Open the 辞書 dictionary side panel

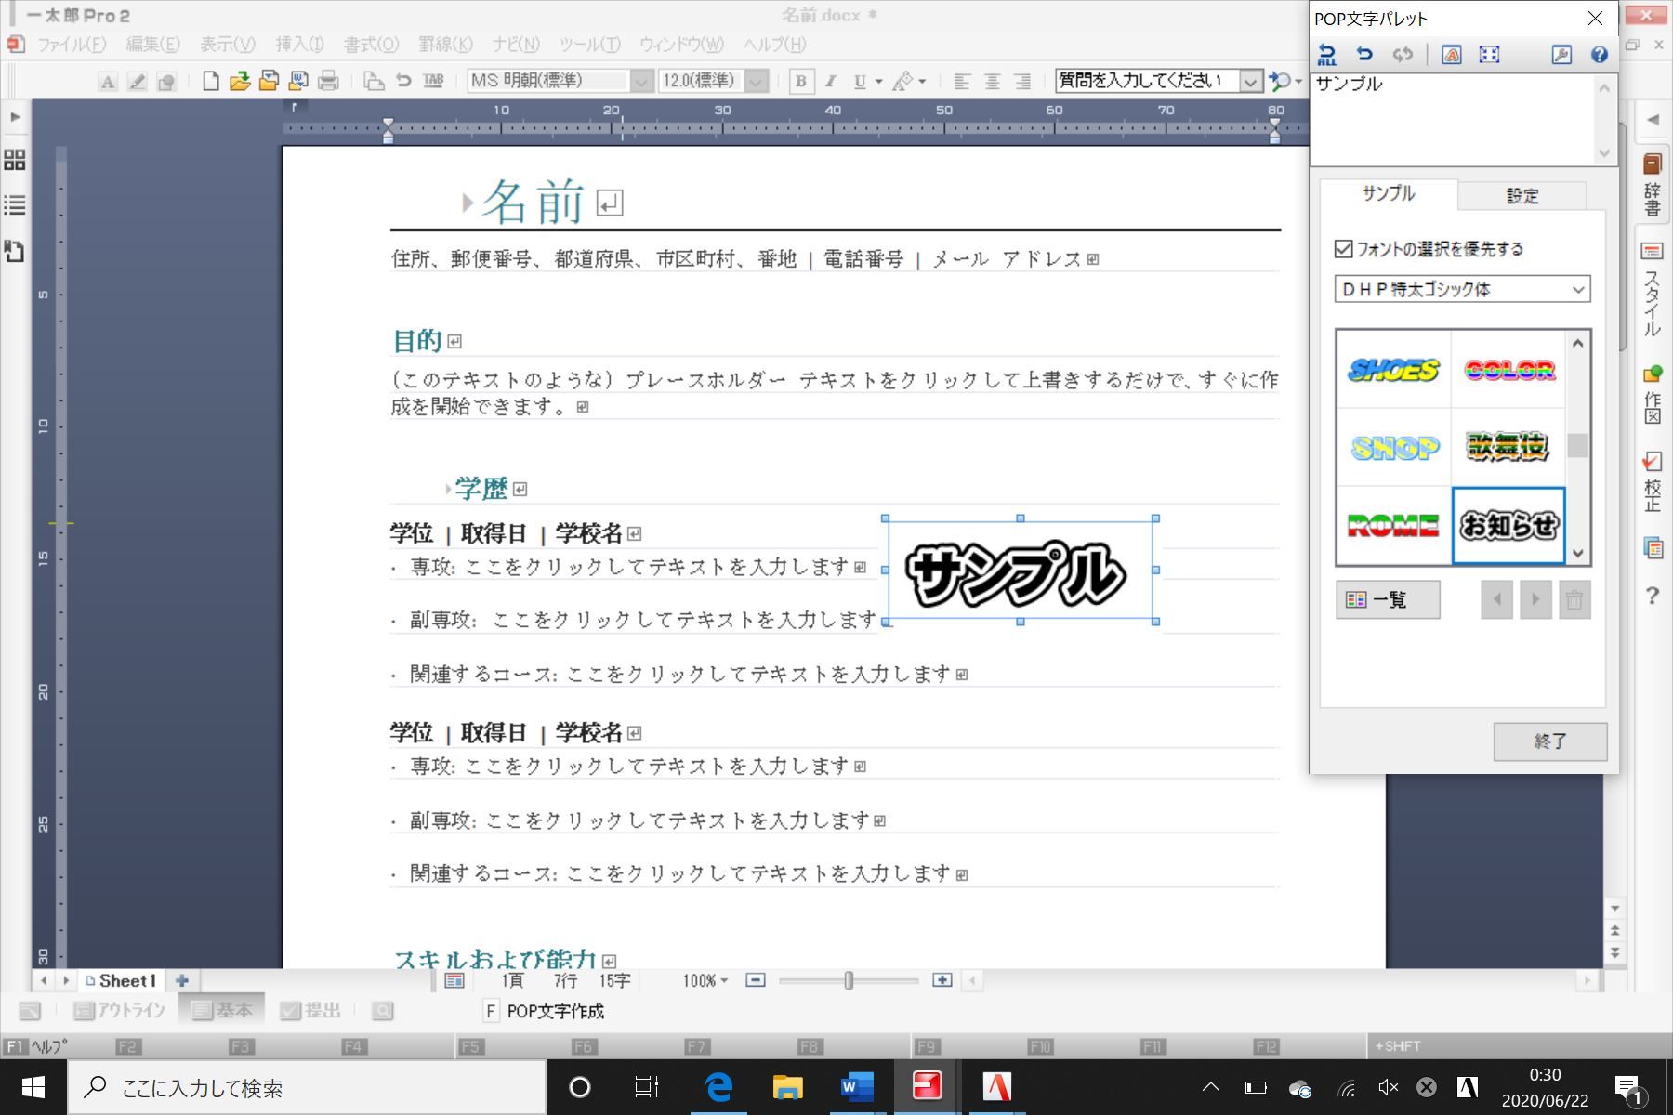click(x=1653, y=185)
